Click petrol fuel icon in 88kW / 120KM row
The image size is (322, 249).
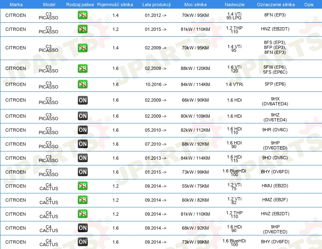pos(82,68)
